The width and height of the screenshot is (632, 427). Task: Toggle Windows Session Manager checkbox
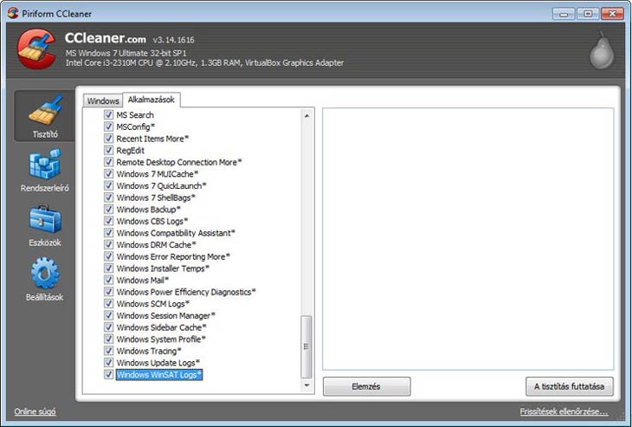coord(108,315)
